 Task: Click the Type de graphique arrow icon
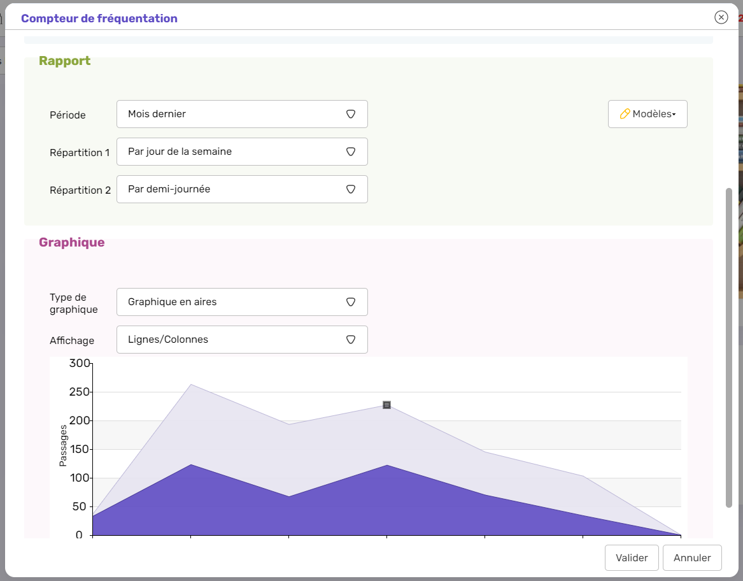pos(350,302)
